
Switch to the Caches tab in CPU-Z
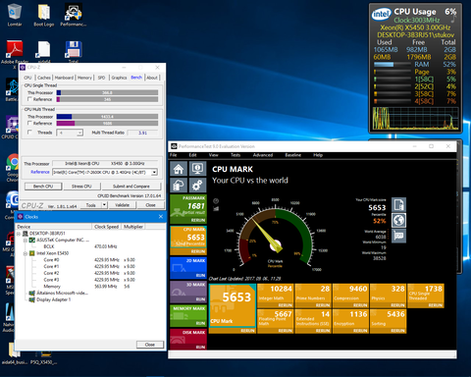[x=44, y=78]
